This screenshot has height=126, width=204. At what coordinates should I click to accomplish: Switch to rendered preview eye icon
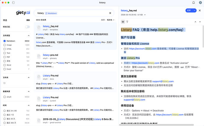pyautogui.click(x=123, y=22)
